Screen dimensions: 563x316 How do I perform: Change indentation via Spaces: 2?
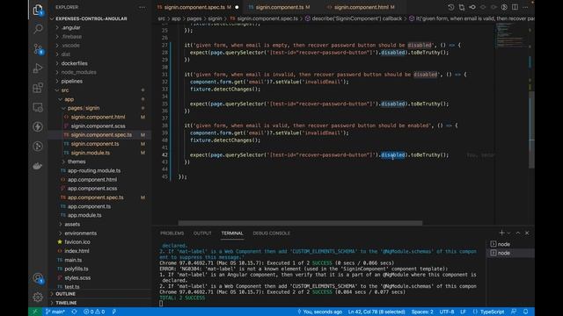422,312
